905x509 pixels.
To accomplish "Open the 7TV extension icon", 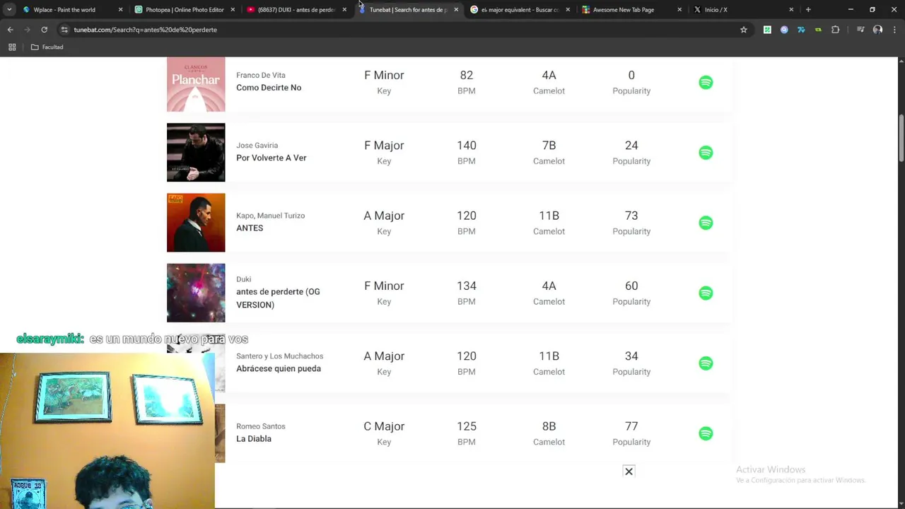I will click(x=801, y=30).
